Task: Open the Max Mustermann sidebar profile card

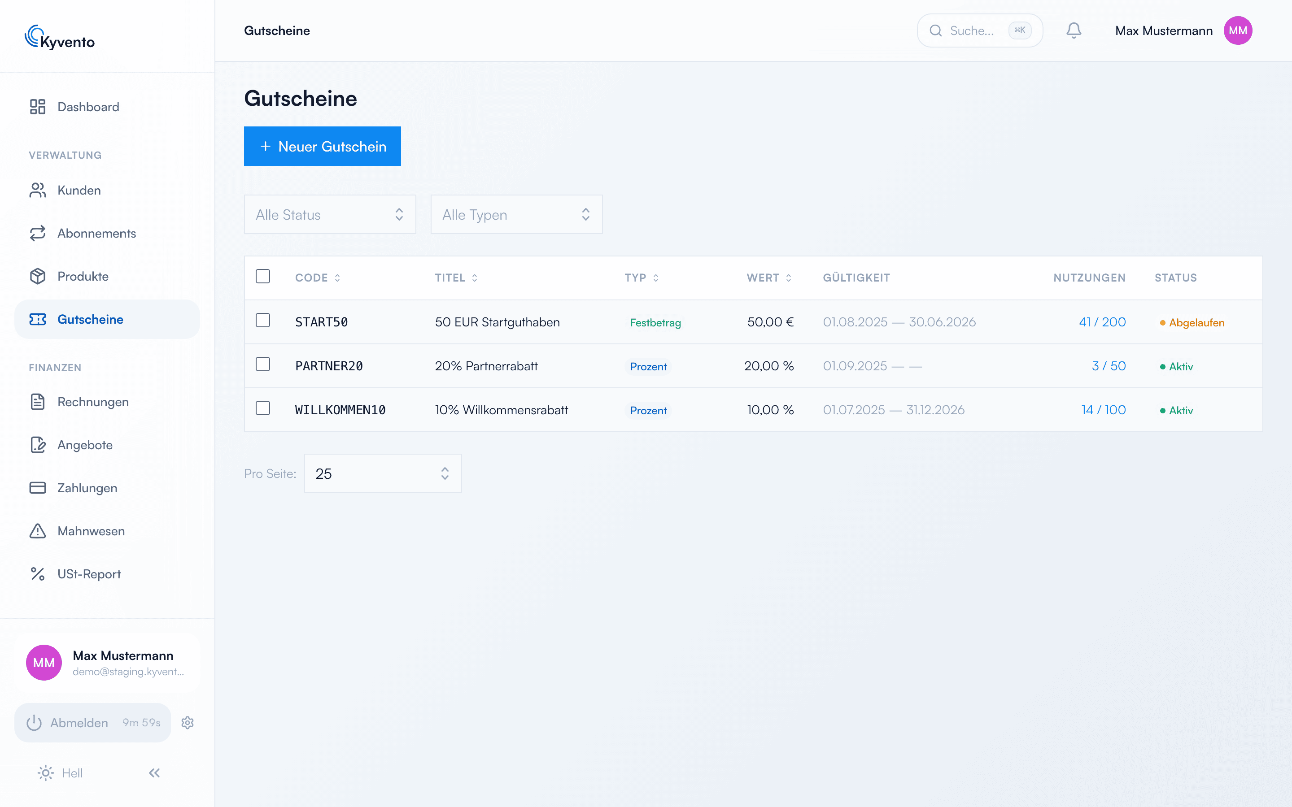Action: (x=107, y=662)
